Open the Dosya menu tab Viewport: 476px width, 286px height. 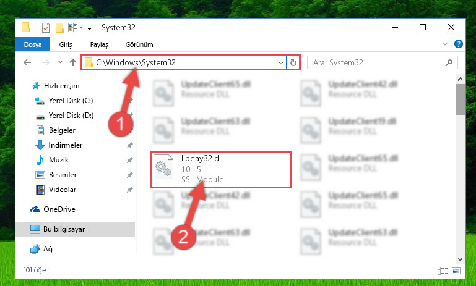(33, 44)
